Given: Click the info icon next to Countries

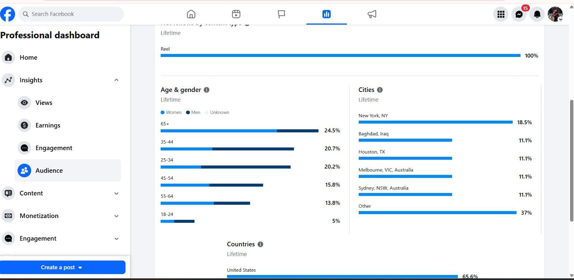Looking at the screenshot, I should coord(260,244).
